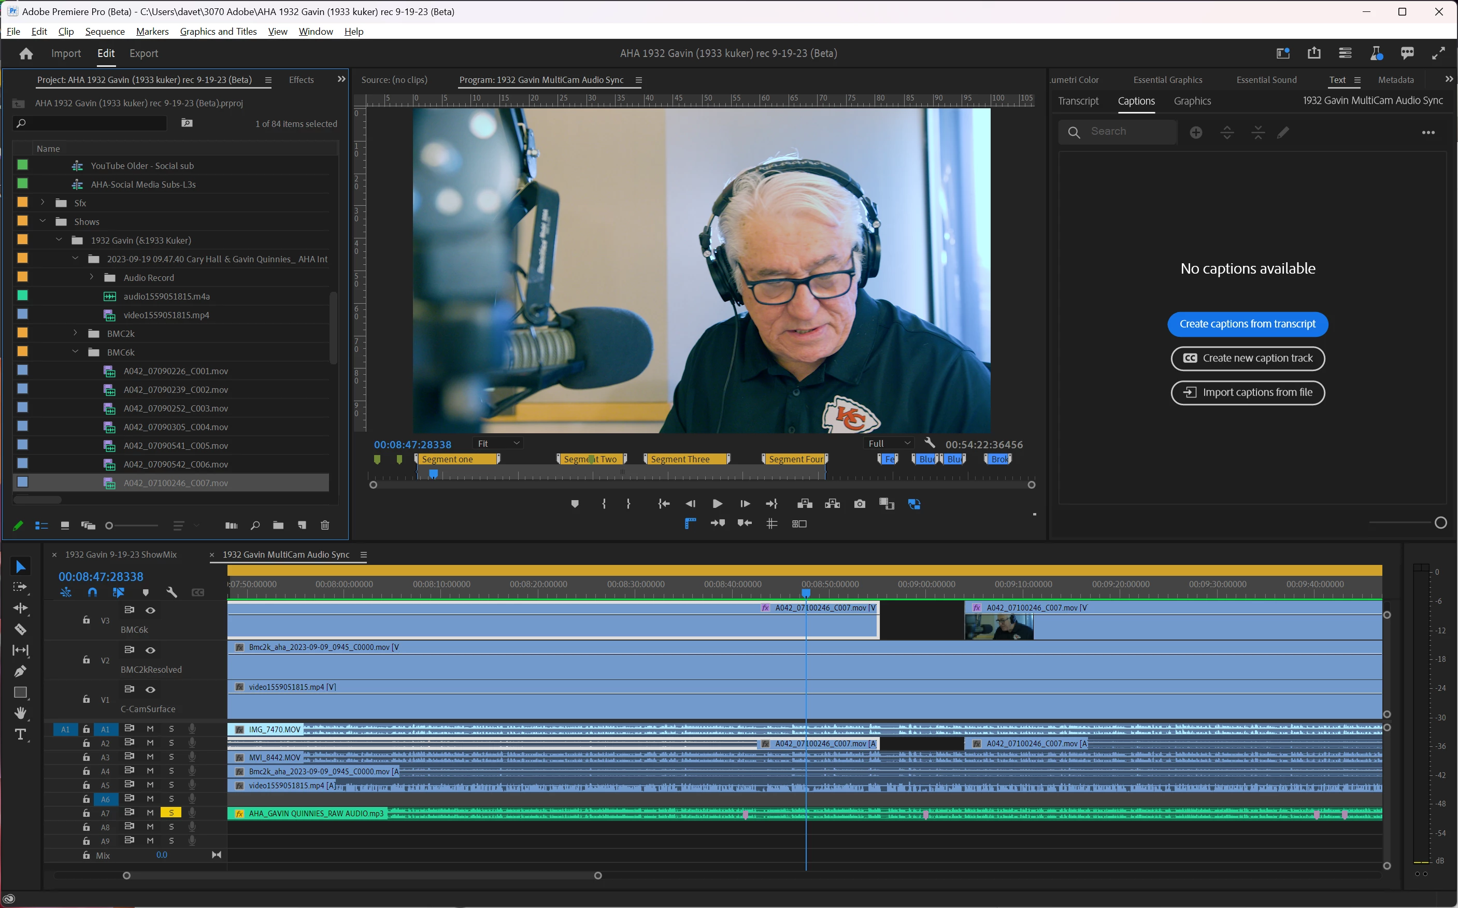Screen dimensions: 1458x908
Task: Hide V3 track with the eye icon
Action: pos(150,610)
